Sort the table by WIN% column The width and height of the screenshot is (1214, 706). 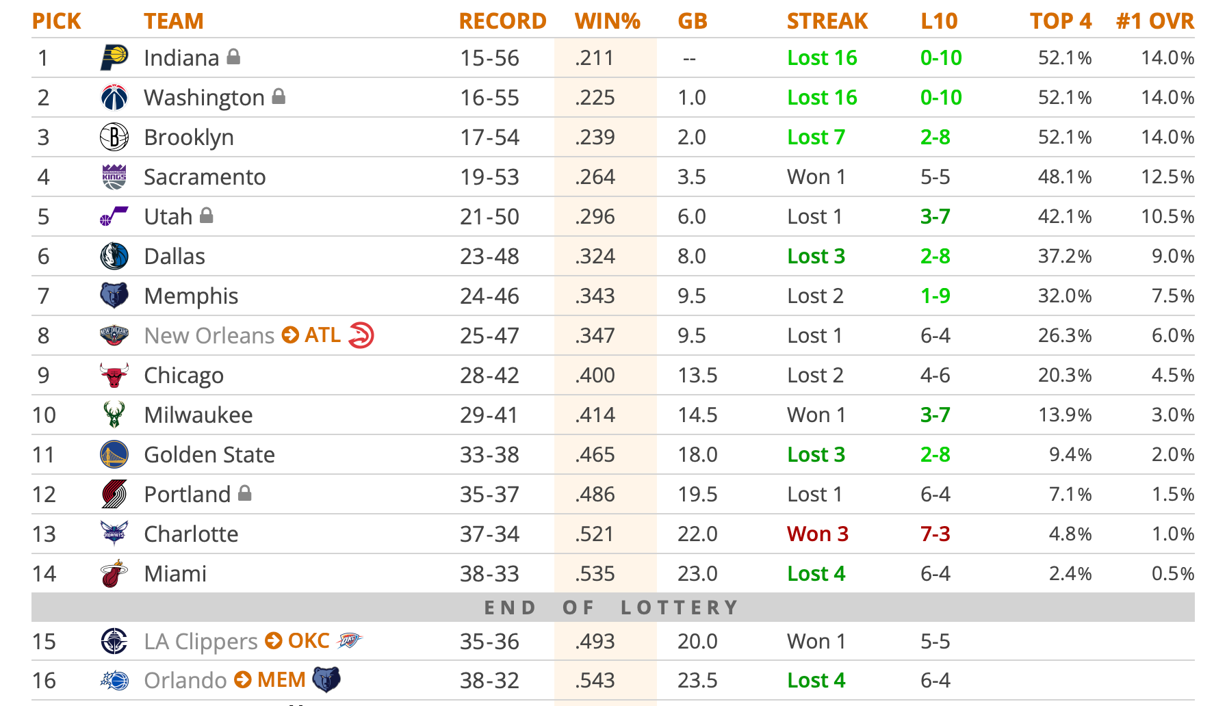[x=607, y=21]
